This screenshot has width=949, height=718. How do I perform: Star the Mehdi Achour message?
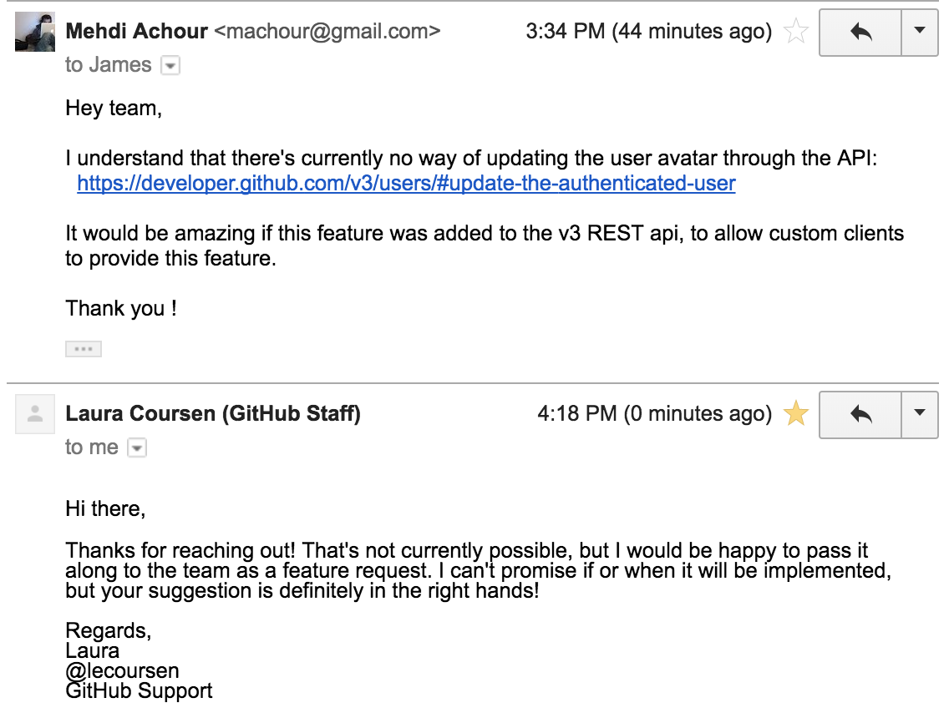[x=795, y=32]
